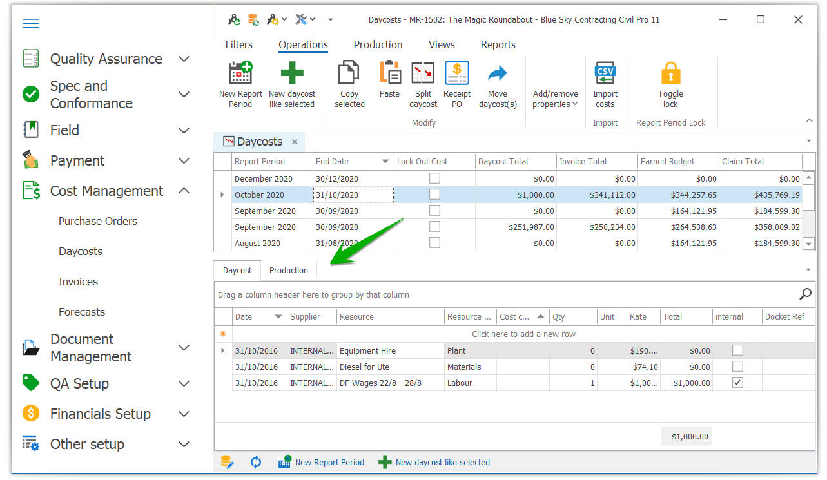Click the Copy selected icon
This screenshot has height=480, width=827.
pyautogui.click(x=349, y=73)
